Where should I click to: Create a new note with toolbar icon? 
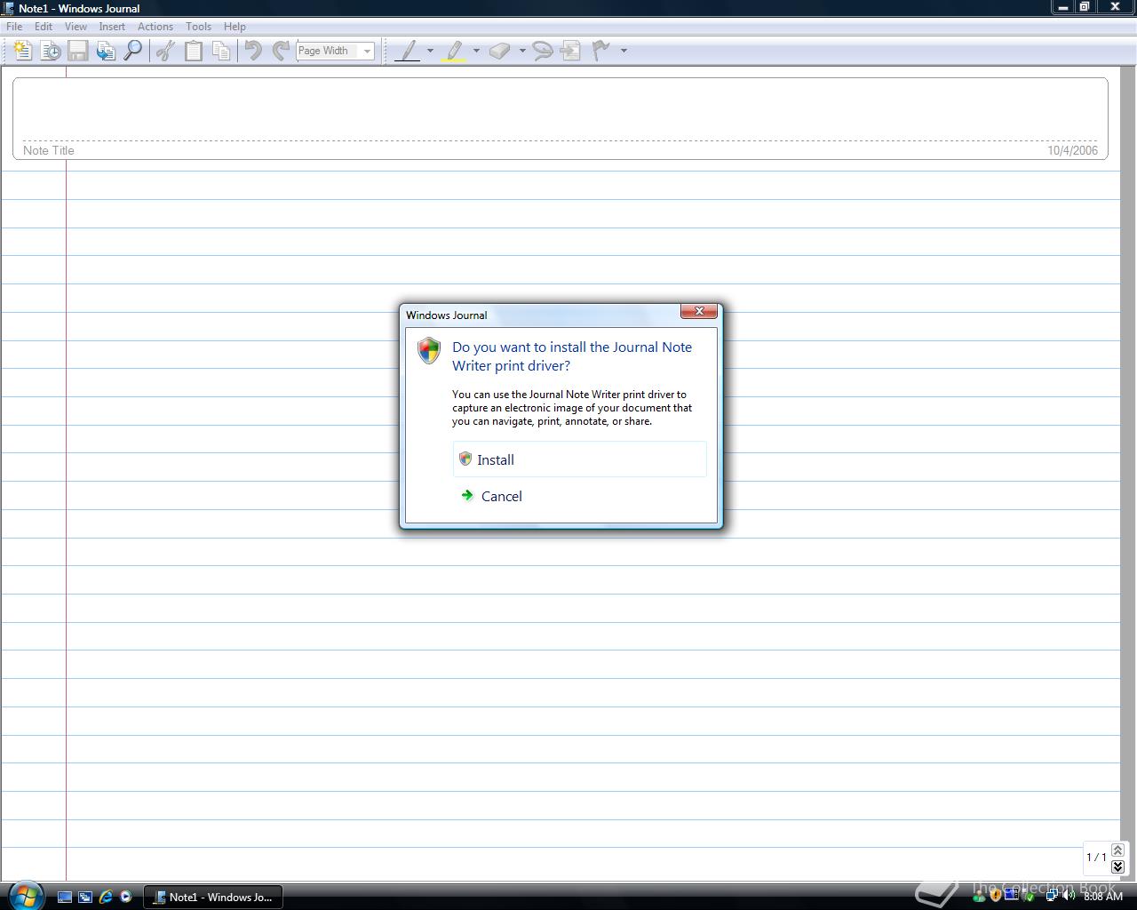coord(23,51)
